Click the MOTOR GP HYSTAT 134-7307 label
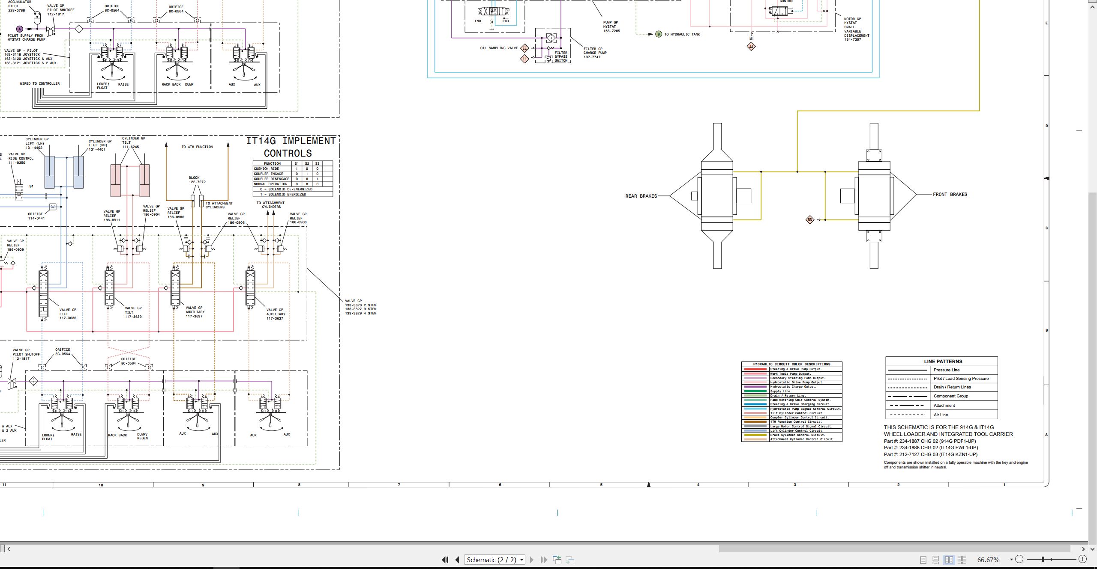 point(856,29)
